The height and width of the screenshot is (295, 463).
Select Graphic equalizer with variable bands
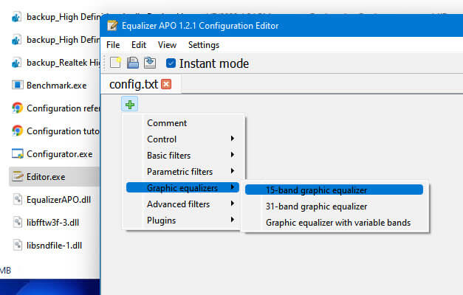pos(334,223)
